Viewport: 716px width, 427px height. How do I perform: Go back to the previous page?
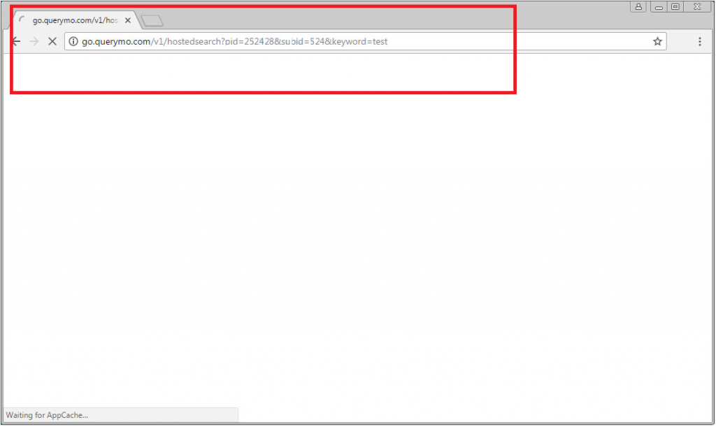tap(17, 41)
